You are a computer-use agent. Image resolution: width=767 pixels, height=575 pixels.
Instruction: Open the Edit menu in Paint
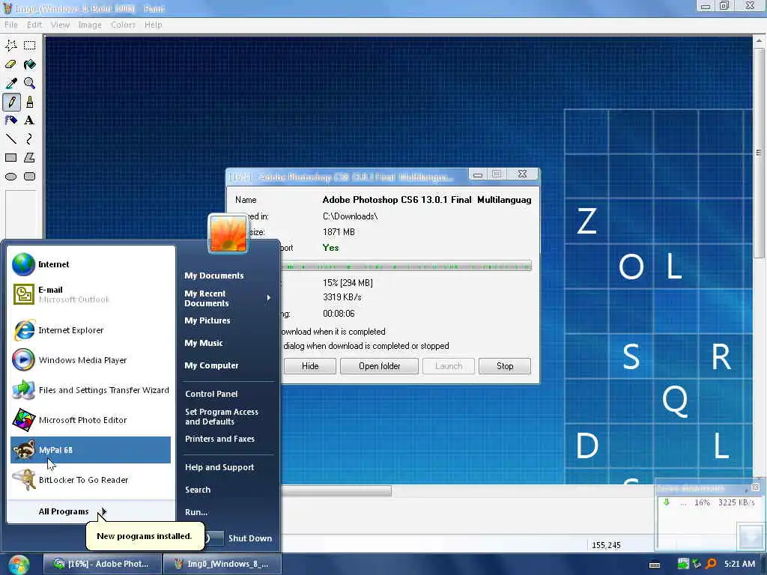click(34, 25)
